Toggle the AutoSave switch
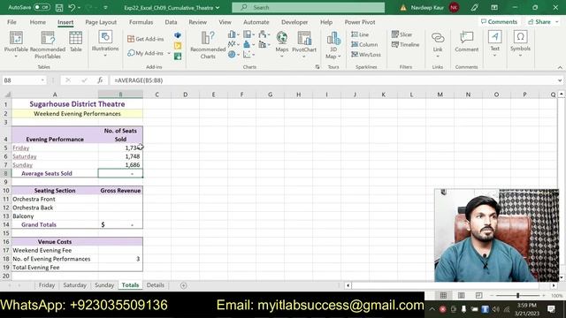This screenshot has height=318, width=566. (x=42, y=7)
